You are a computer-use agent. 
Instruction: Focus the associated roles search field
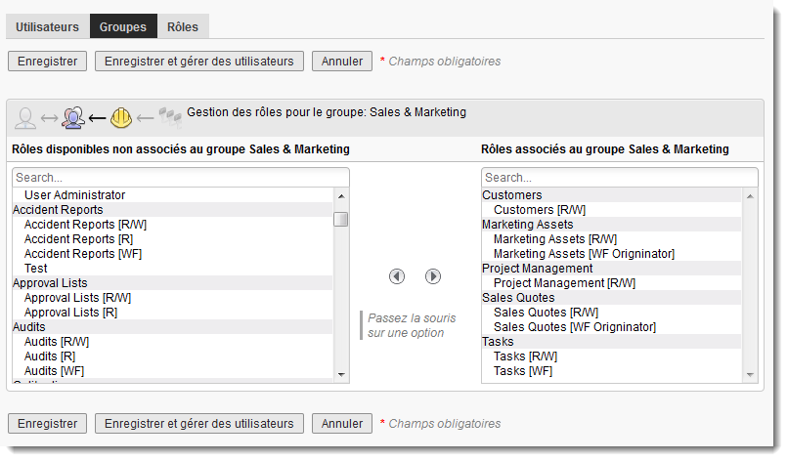pos(619,178)
